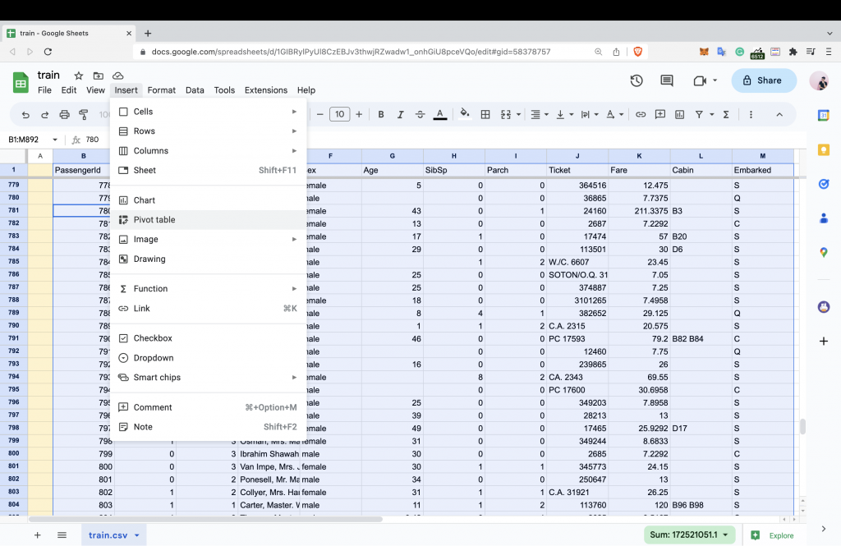Open the toolbar's three-dot More menu
841x546 pixels.
coord(751,114)
